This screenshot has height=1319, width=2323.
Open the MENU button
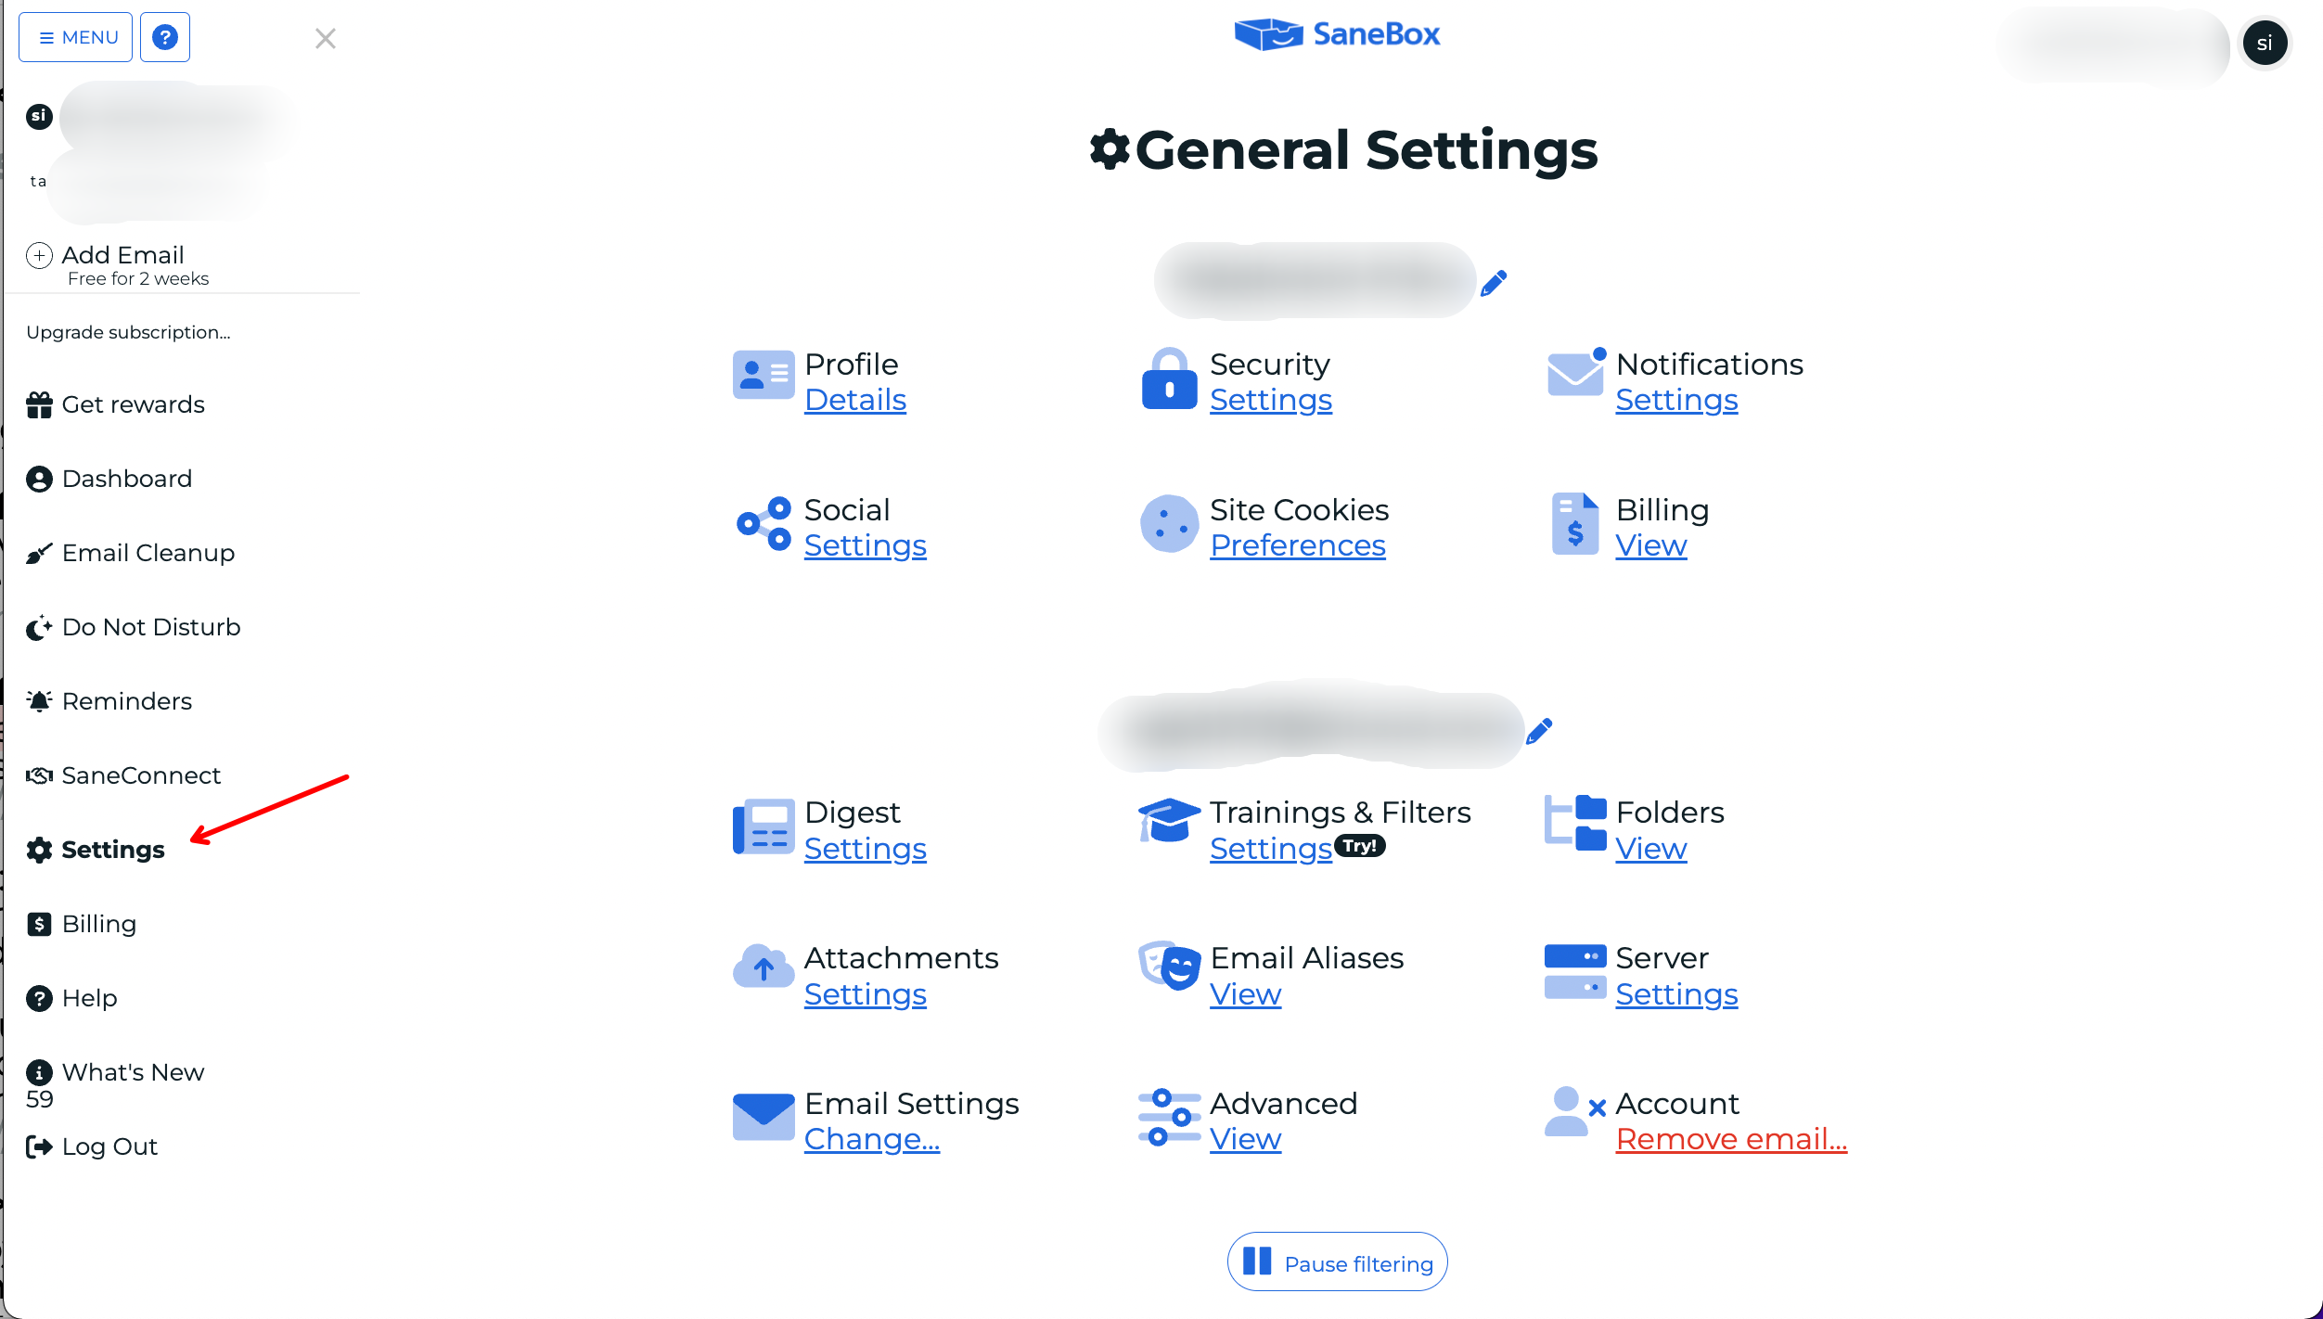click(76, 37)
